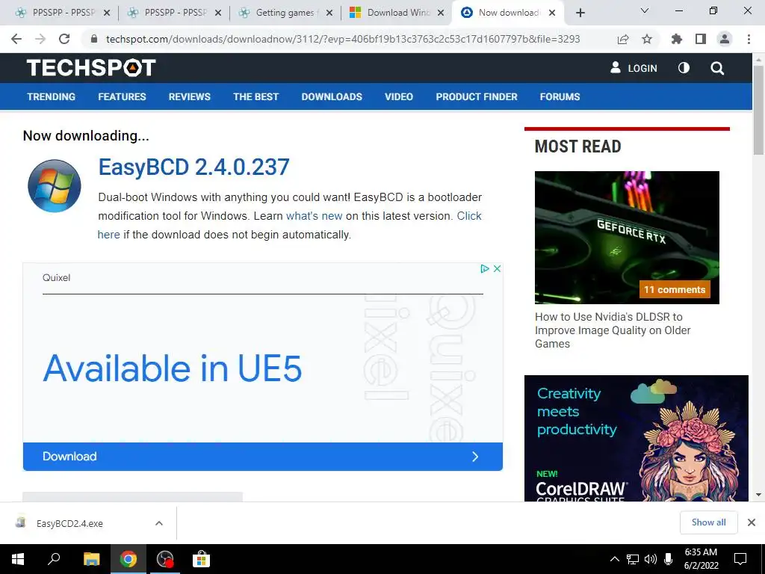Open the OBS recording taskbar icon
The width and height of the screenshot is (765, 574).
(165, 559)
